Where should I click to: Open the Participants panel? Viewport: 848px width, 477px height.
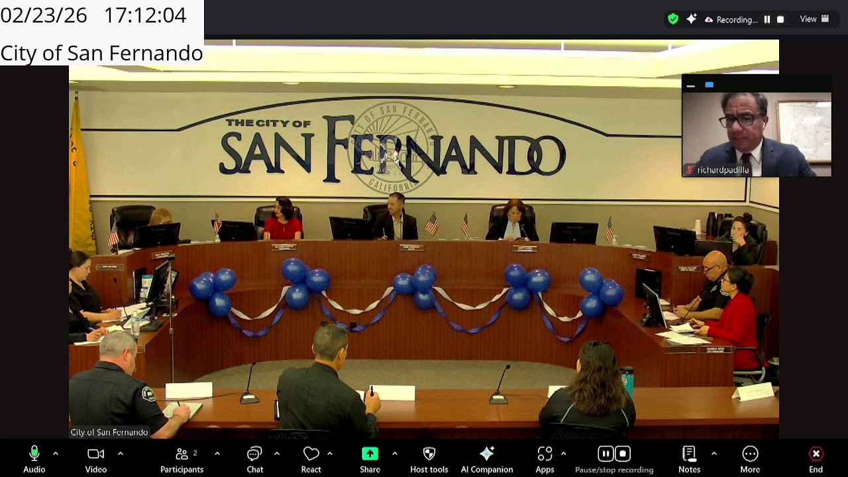(182, 460)
